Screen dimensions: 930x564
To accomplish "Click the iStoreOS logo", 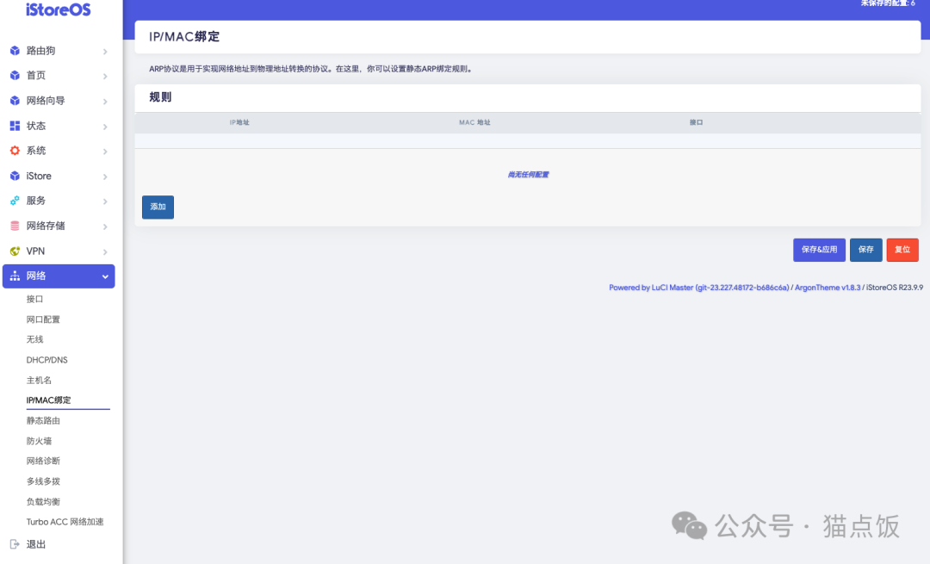I will pyautogui.click(x=56, y=10).
